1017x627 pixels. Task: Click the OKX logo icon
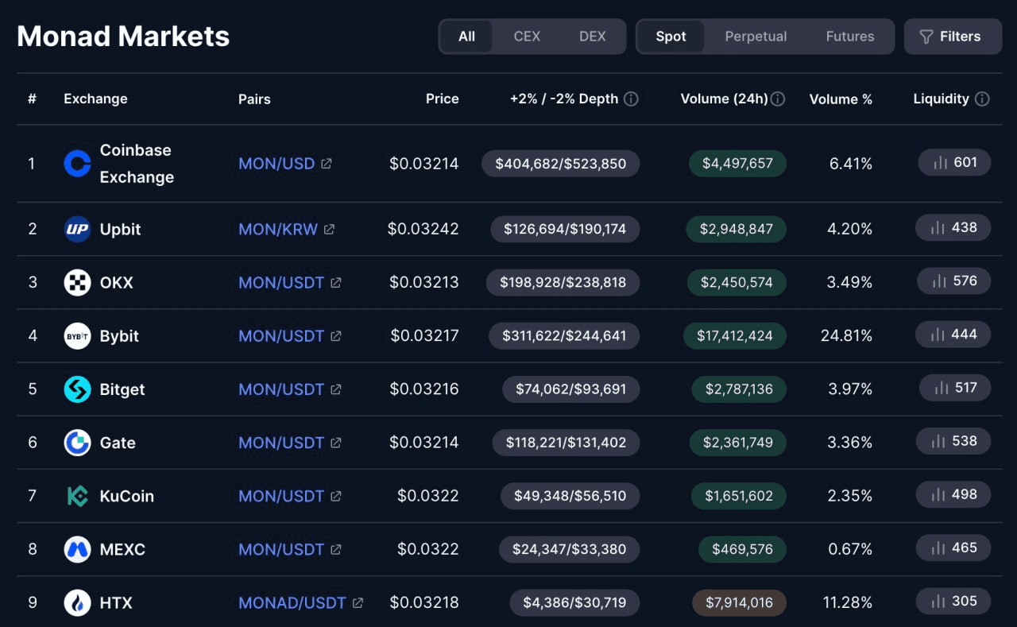coord(77,282)
